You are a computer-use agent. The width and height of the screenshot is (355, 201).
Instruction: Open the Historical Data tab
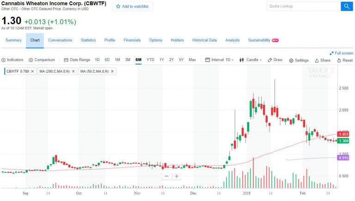(x=204, y=40)
